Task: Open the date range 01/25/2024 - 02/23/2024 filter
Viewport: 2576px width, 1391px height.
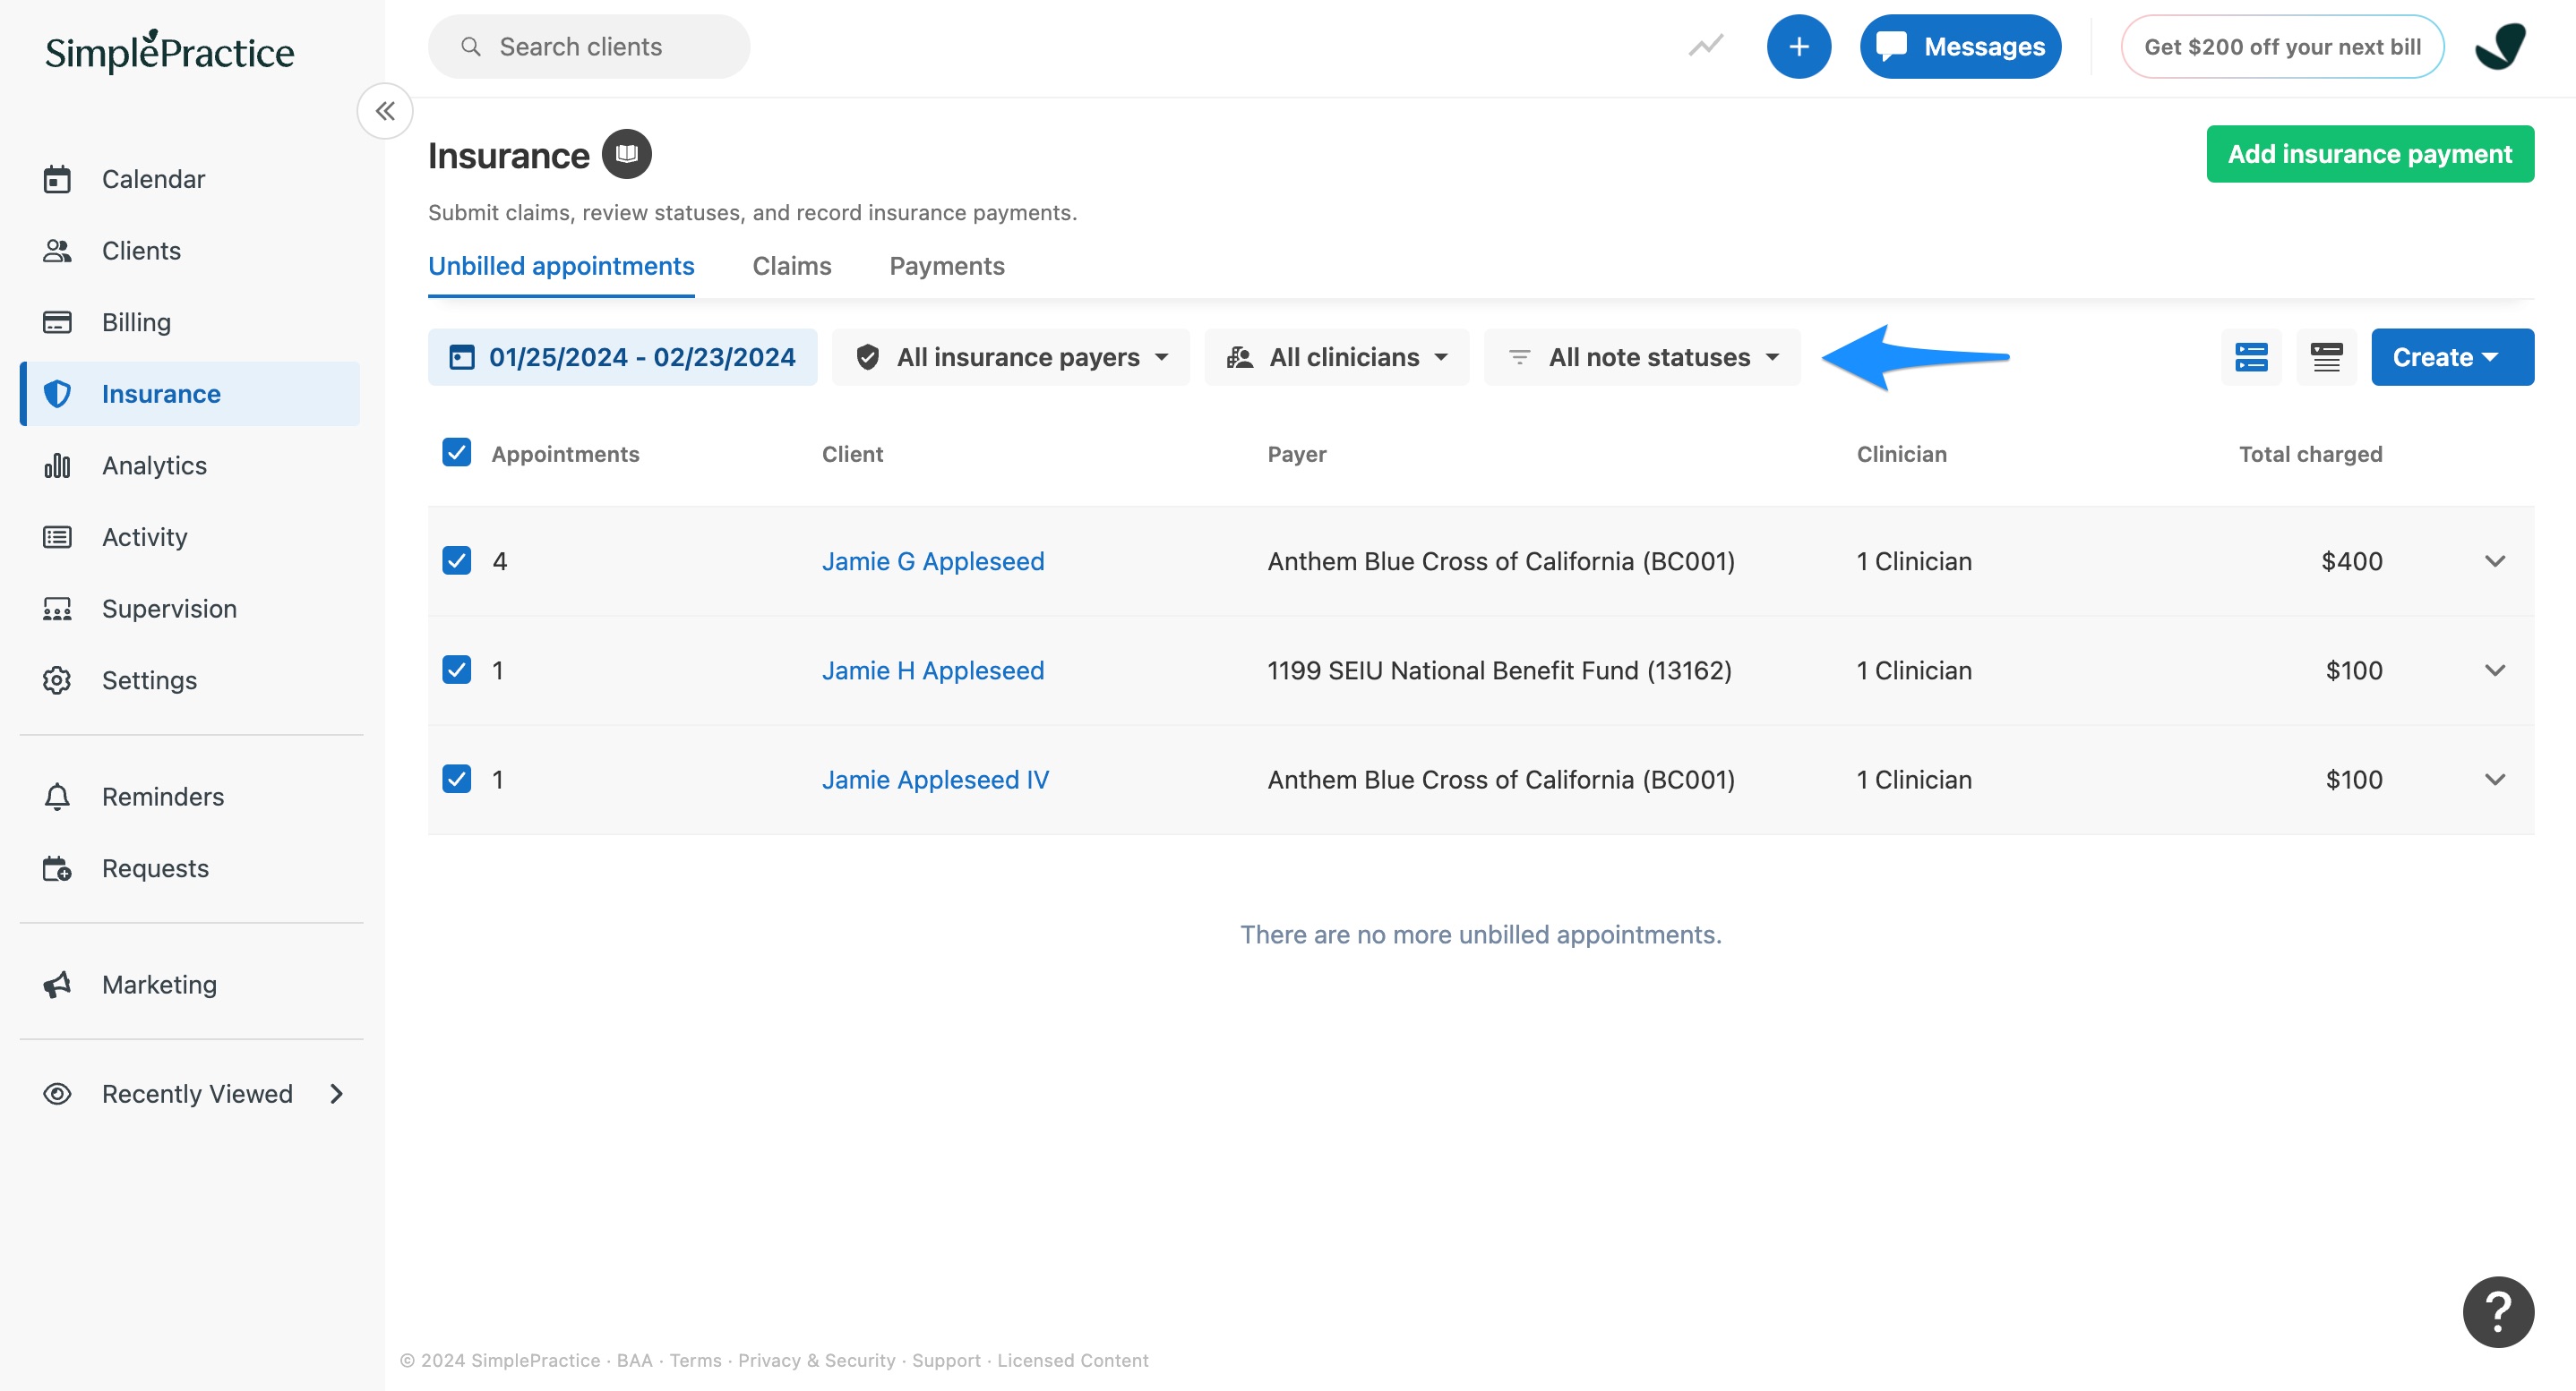Action: pos(622,357)
